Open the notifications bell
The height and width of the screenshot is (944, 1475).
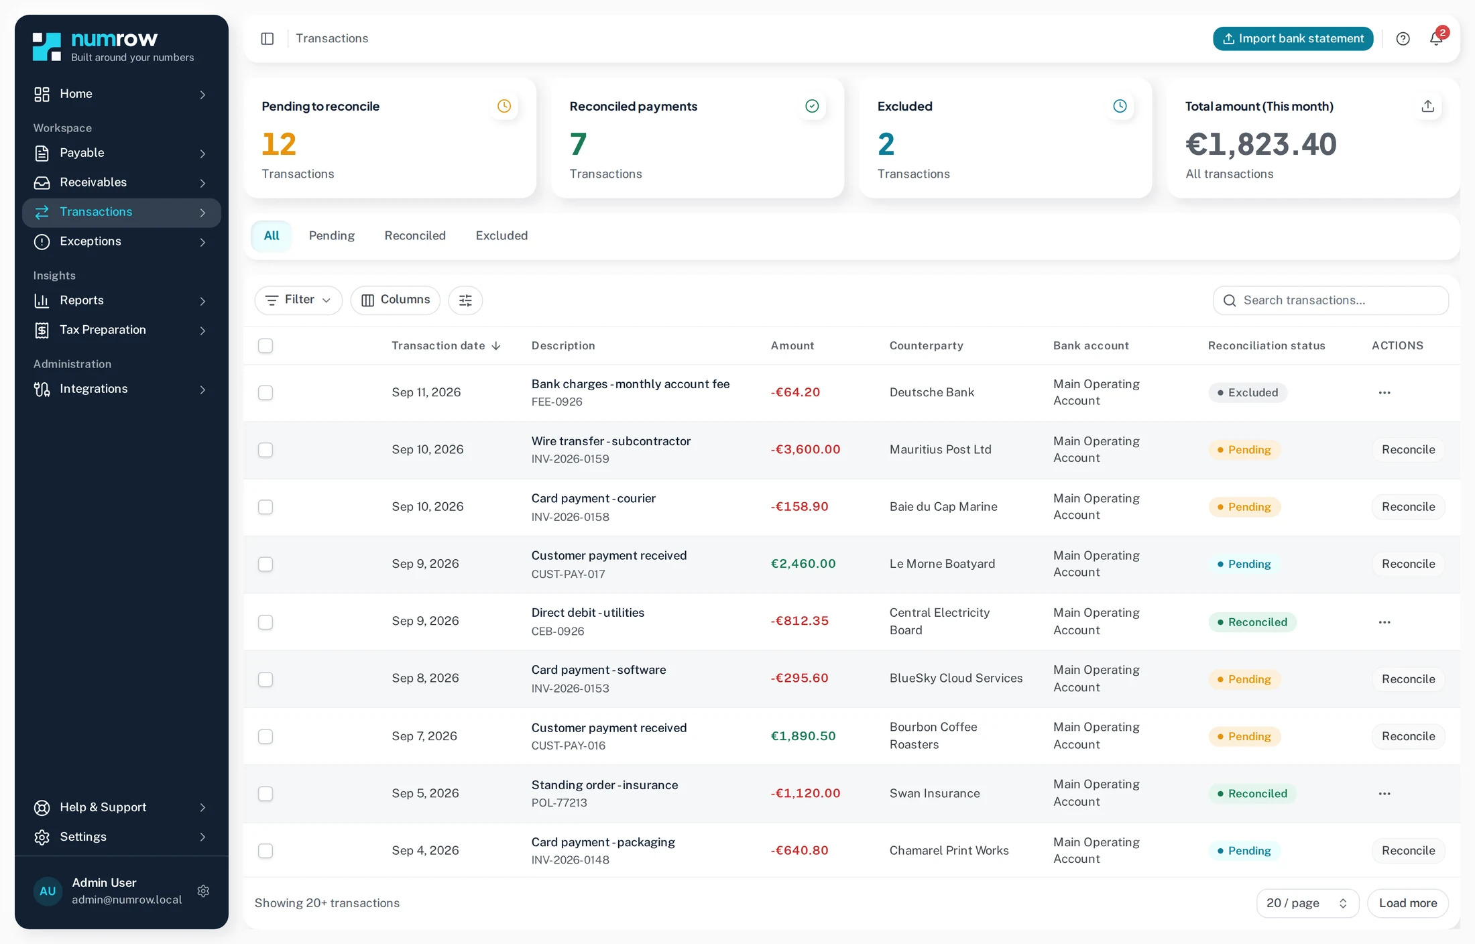[x=1436, y=38]
